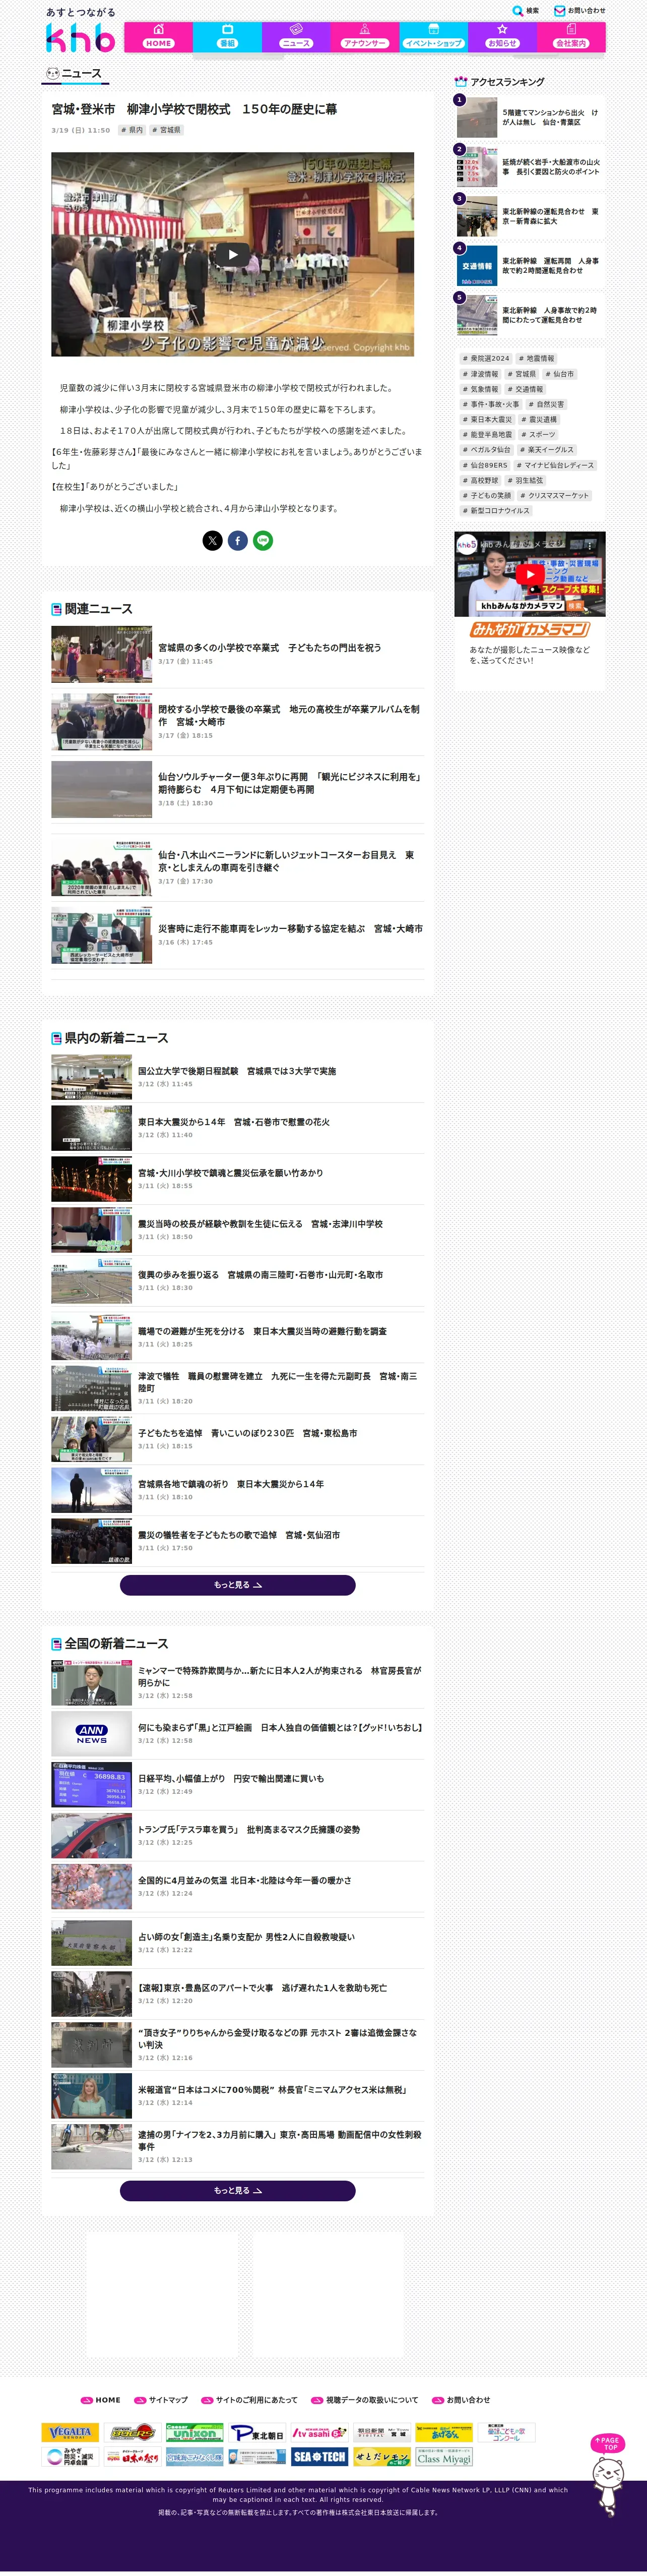This screenshot has width=647, height=2576.
Task: Select the 新型コロナウイルス hashtag
Action: [496, 511]
